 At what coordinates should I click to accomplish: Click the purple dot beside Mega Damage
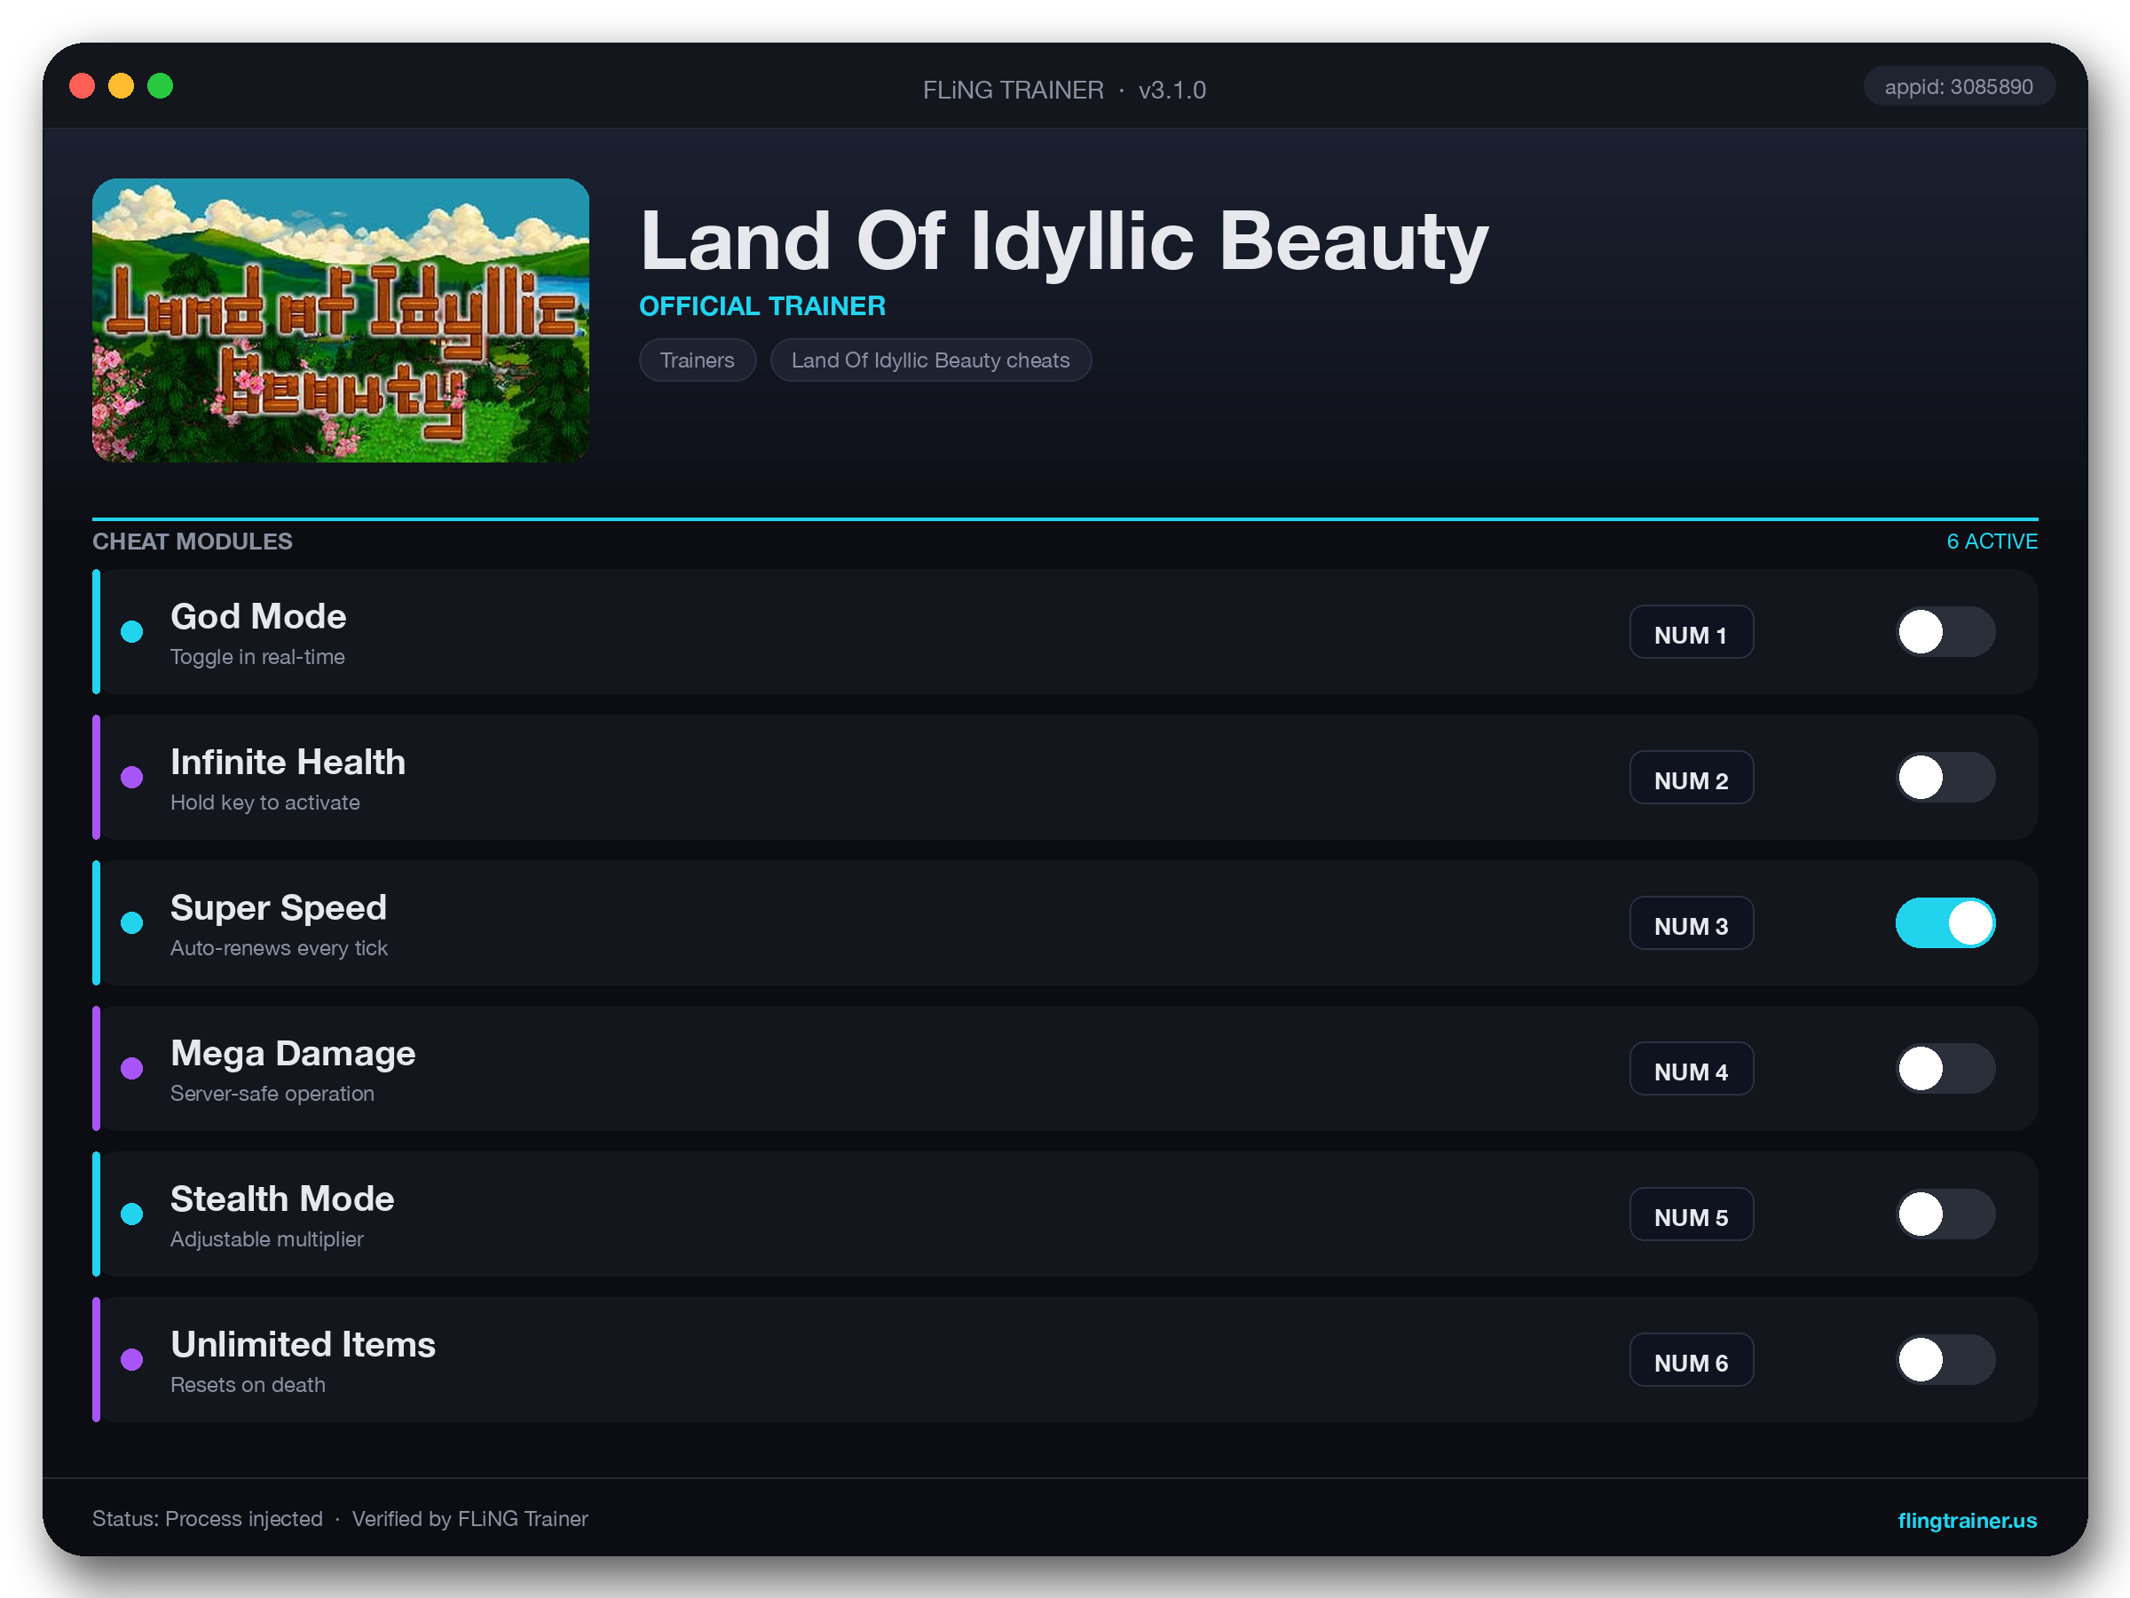tap(132, 1068)
